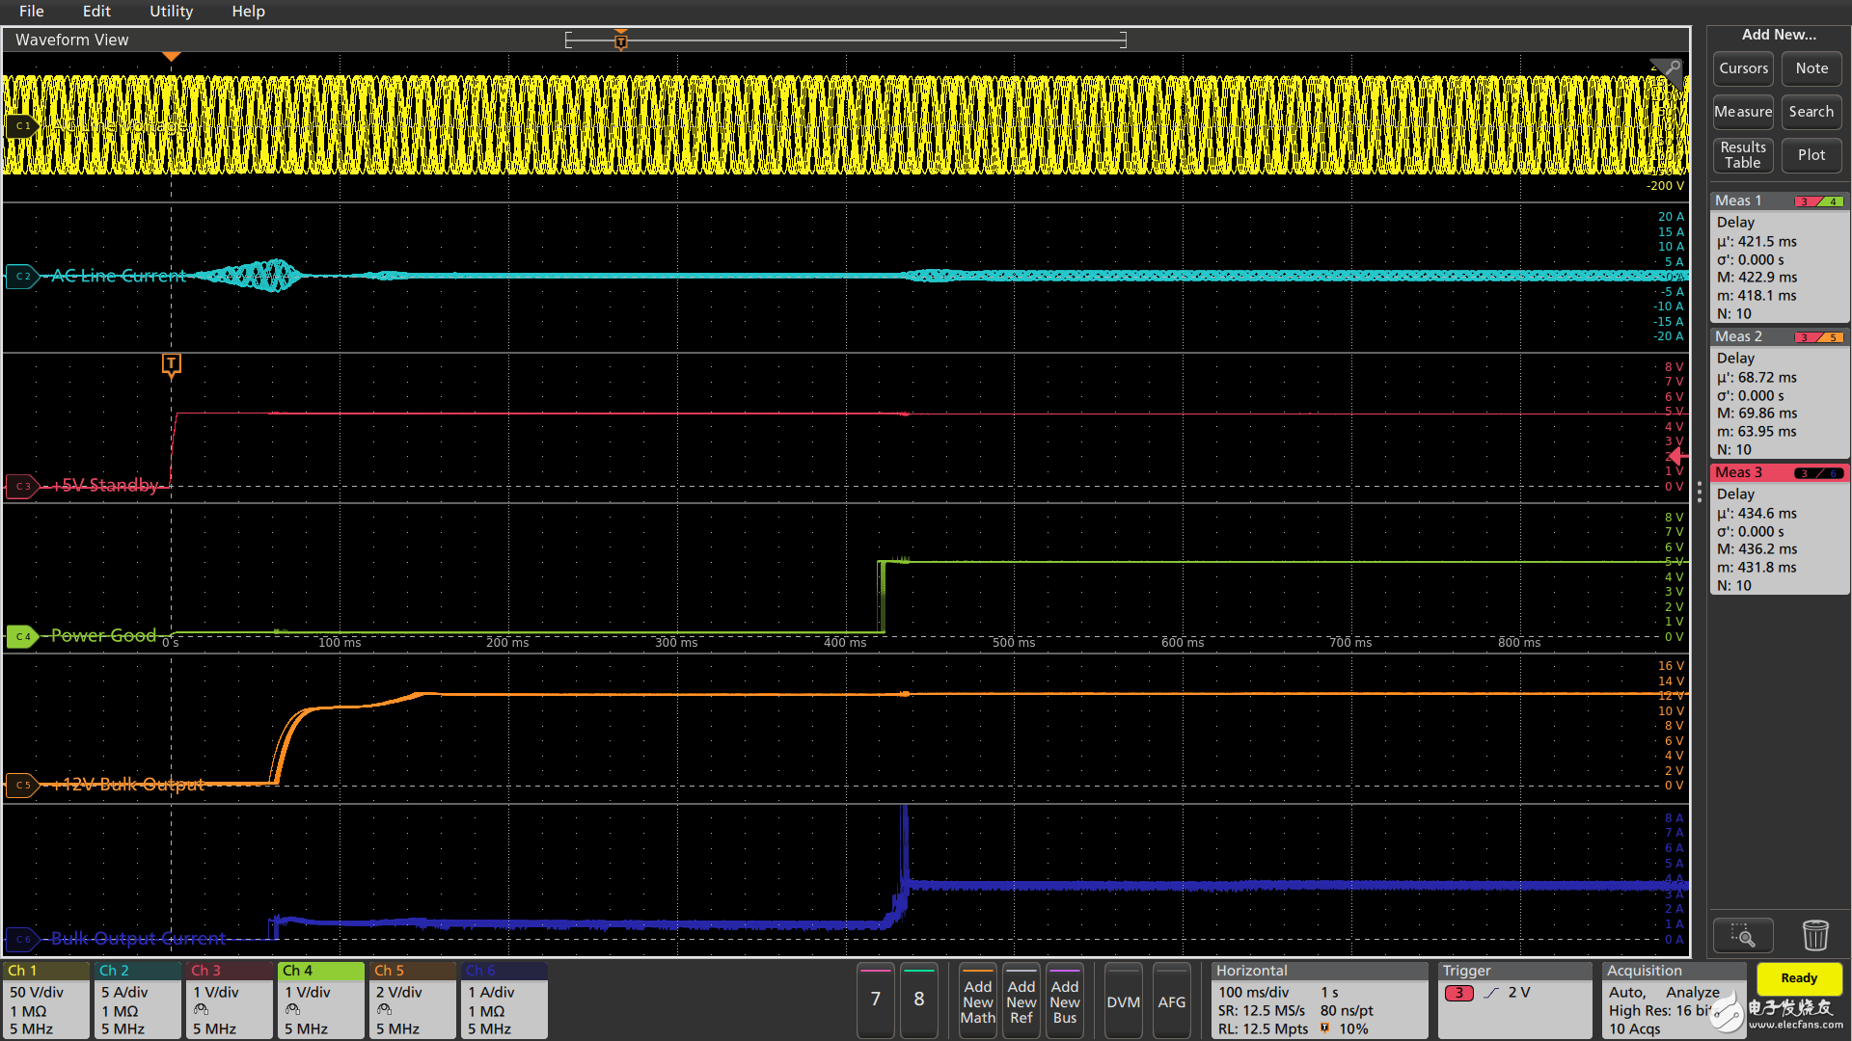
Task: Open the File menu
Action: (x=32, y=12)
